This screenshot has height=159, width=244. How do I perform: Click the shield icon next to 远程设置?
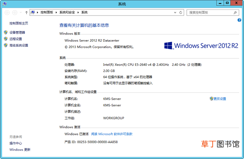[6, 39]
